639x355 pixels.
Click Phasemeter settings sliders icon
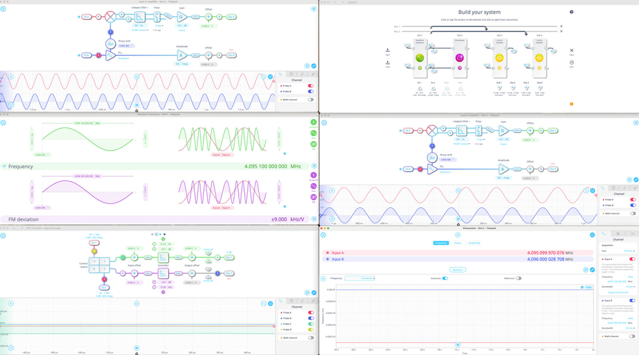click(x=592, y=235)
